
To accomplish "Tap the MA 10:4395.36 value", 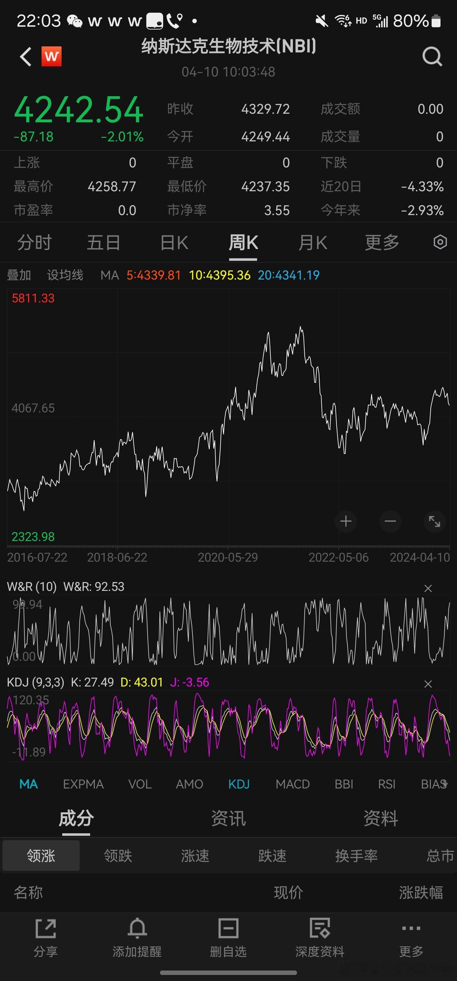I will [220, 275].
